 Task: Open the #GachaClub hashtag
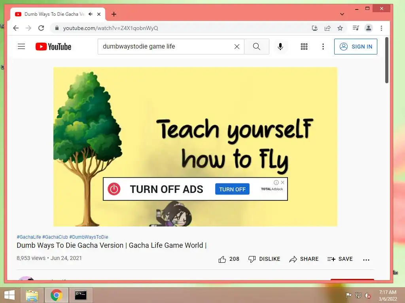pyautogui.click(x=55, y=237)
